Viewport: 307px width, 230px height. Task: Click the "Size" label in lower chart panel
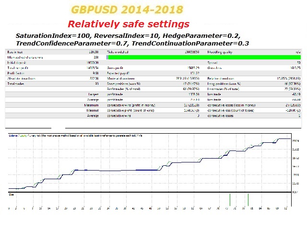click(x=11, y=195)
